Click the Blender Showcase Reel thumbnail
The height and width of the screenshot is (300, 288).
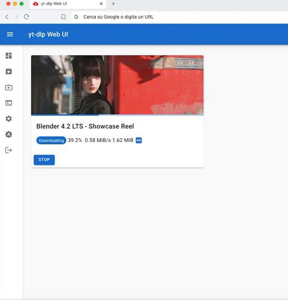tap(118, 85)
